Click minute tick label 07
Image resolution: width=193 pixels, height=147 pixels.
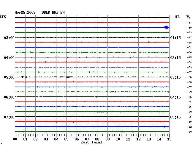click(87, 139)
